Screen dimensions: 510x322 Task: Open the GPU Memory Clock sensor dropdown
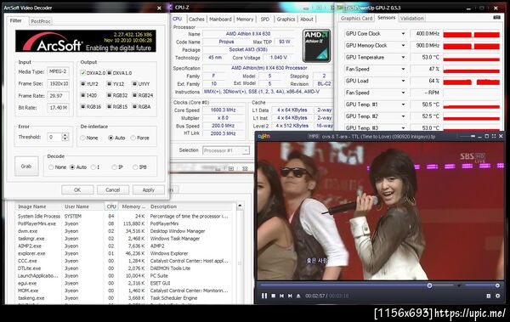403,46
